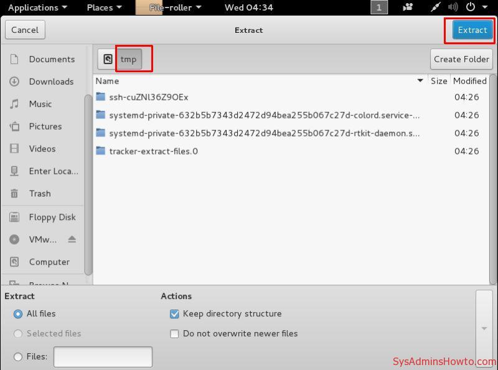Select the Files radio button
The width and height of the screenshot is (498, 370).
pyautogui.click(x=18, y=357)
